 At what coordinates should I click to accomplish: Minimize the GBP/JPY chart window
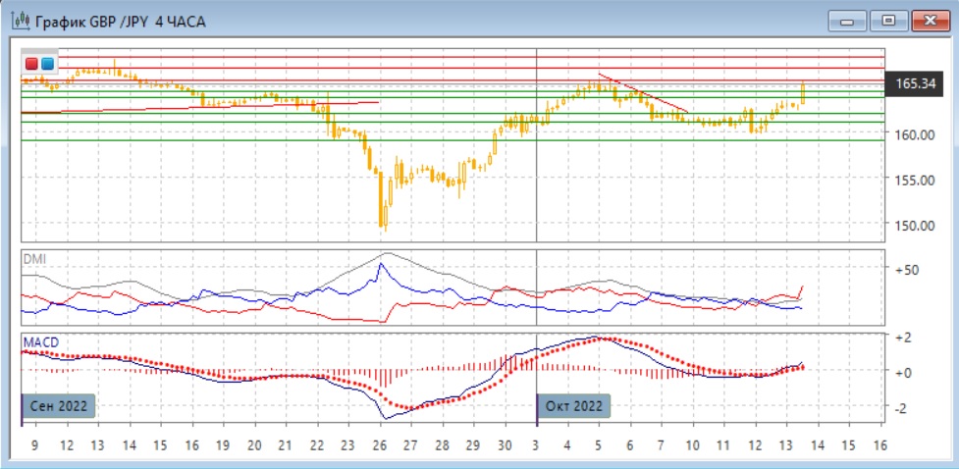tap(850, 20)
